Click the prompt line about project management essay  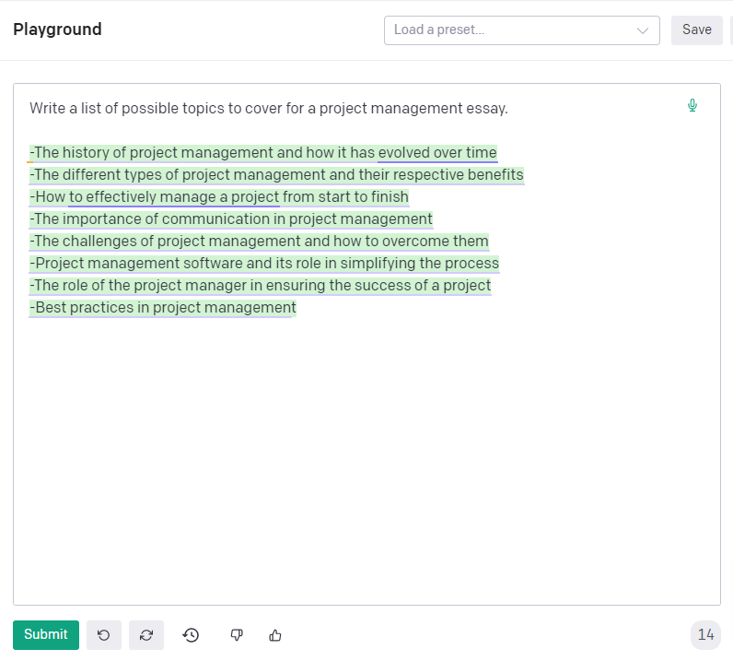pos(269,109)
